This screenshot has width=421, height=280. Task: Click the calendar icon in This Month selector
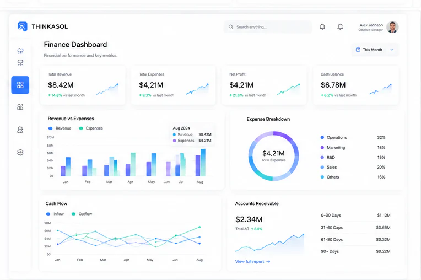coord(358,50)
